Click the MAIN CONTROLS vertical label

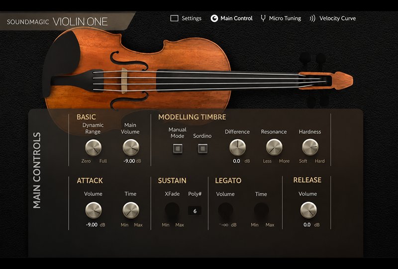click(37, 170)
